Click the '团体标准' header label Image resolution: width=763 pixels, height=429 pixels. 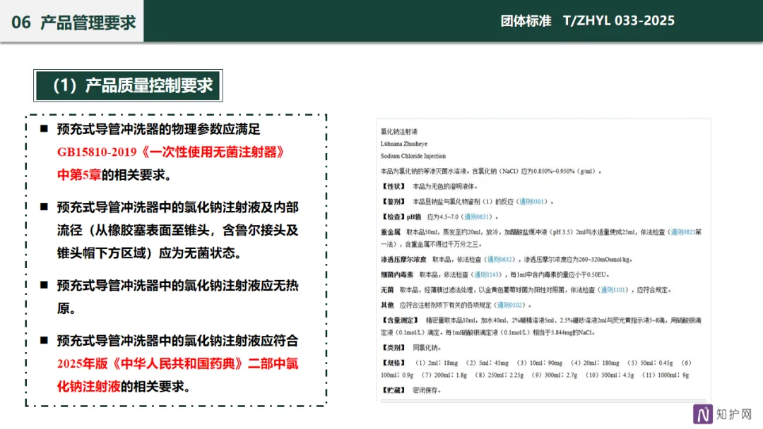click(x=526, y=20)
